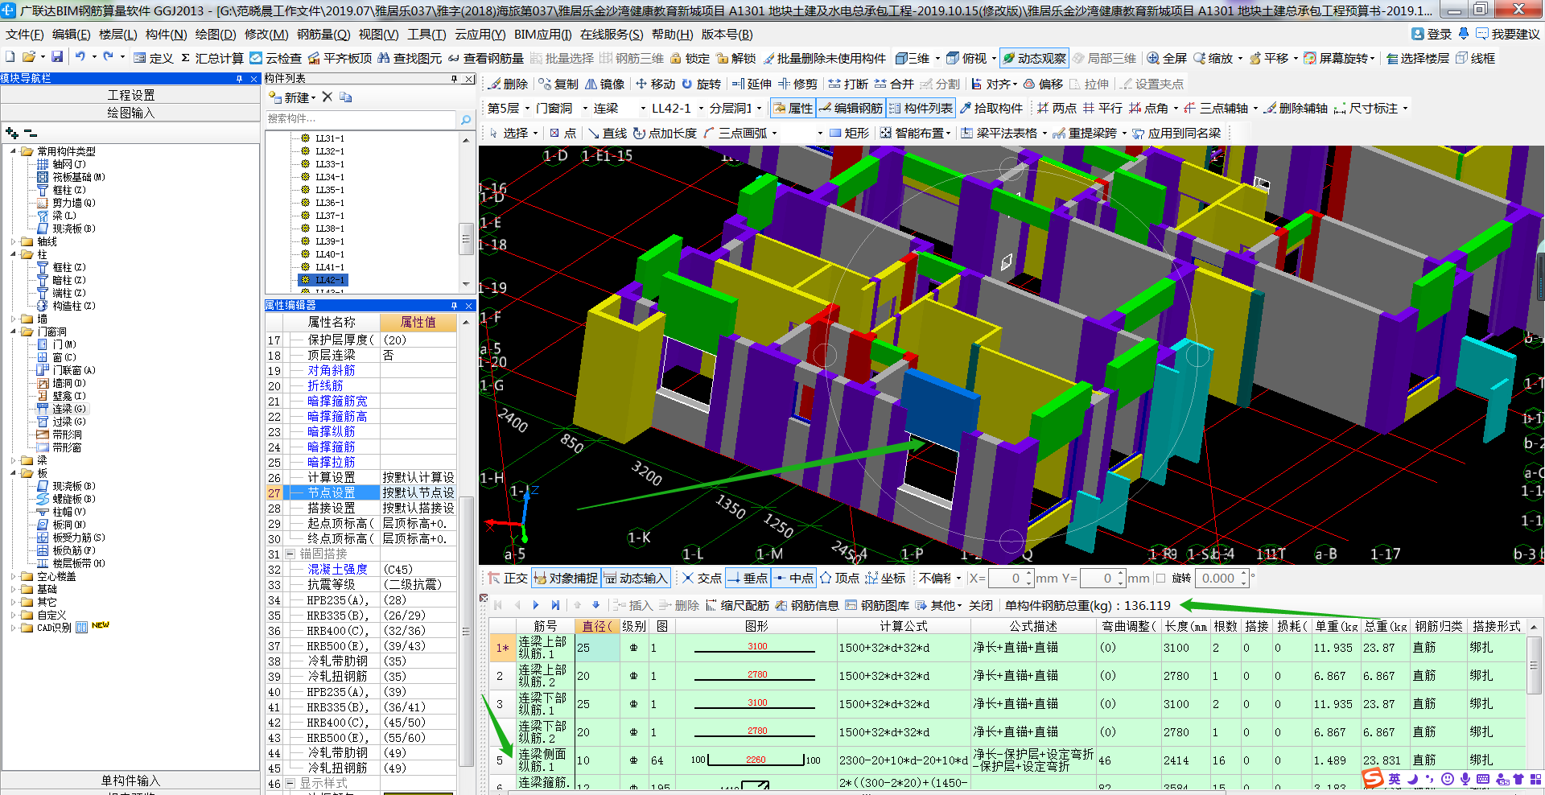Open the 视图(V) menu

(379, 34)
